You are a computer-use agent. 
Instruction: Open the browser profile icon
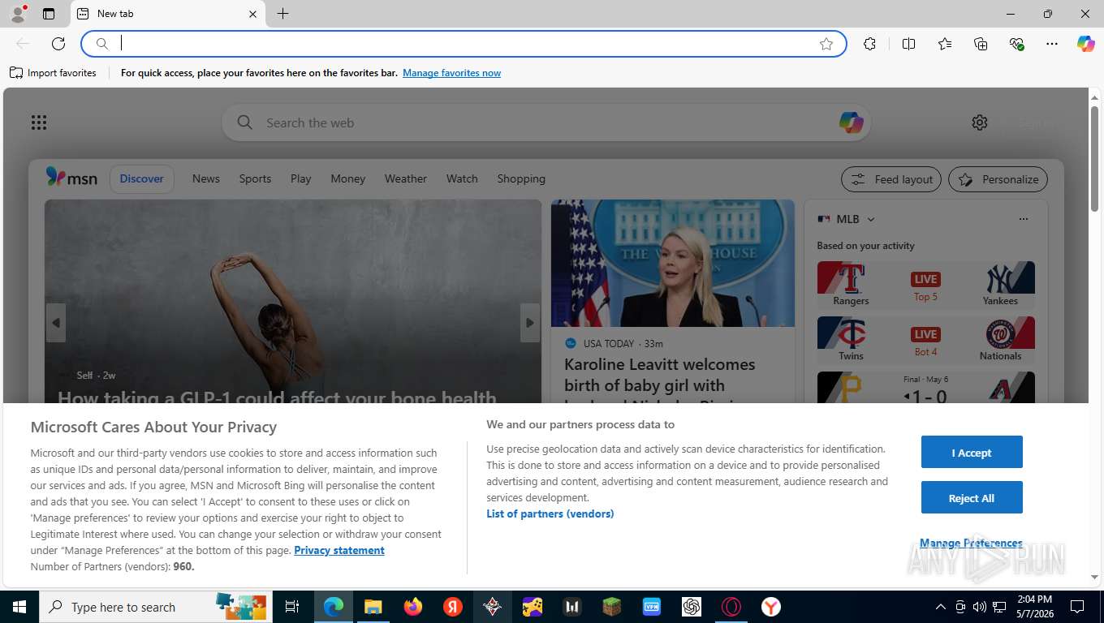[17, 14]
